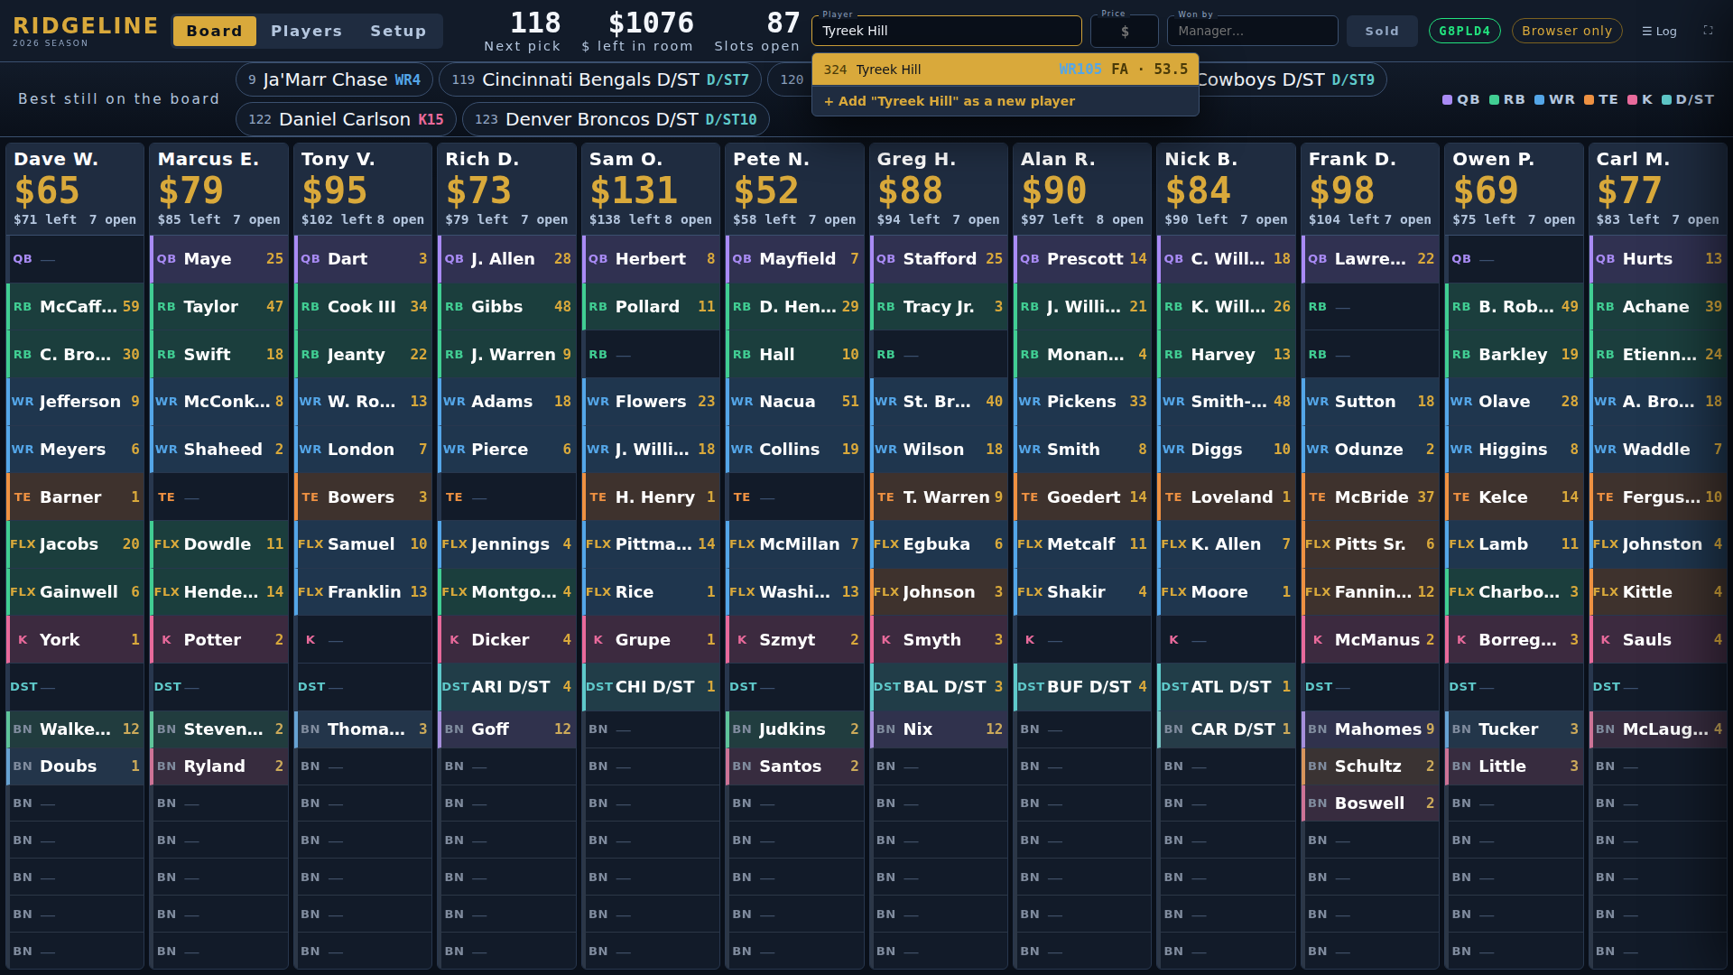Select Tyreek Hill WR105 suggestion

click(x=1006, y=70)
